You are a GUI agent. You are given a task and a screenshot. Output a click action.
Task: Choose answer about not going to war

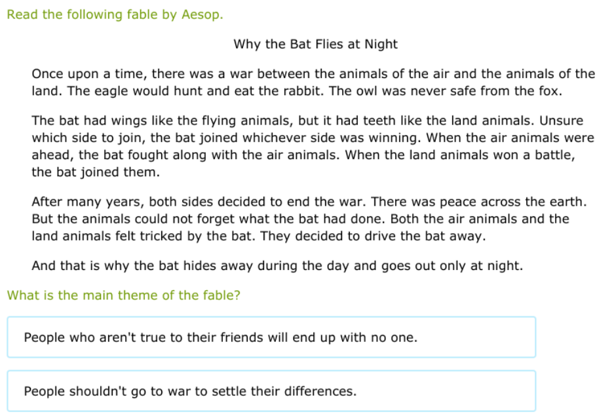coord(190,392)
